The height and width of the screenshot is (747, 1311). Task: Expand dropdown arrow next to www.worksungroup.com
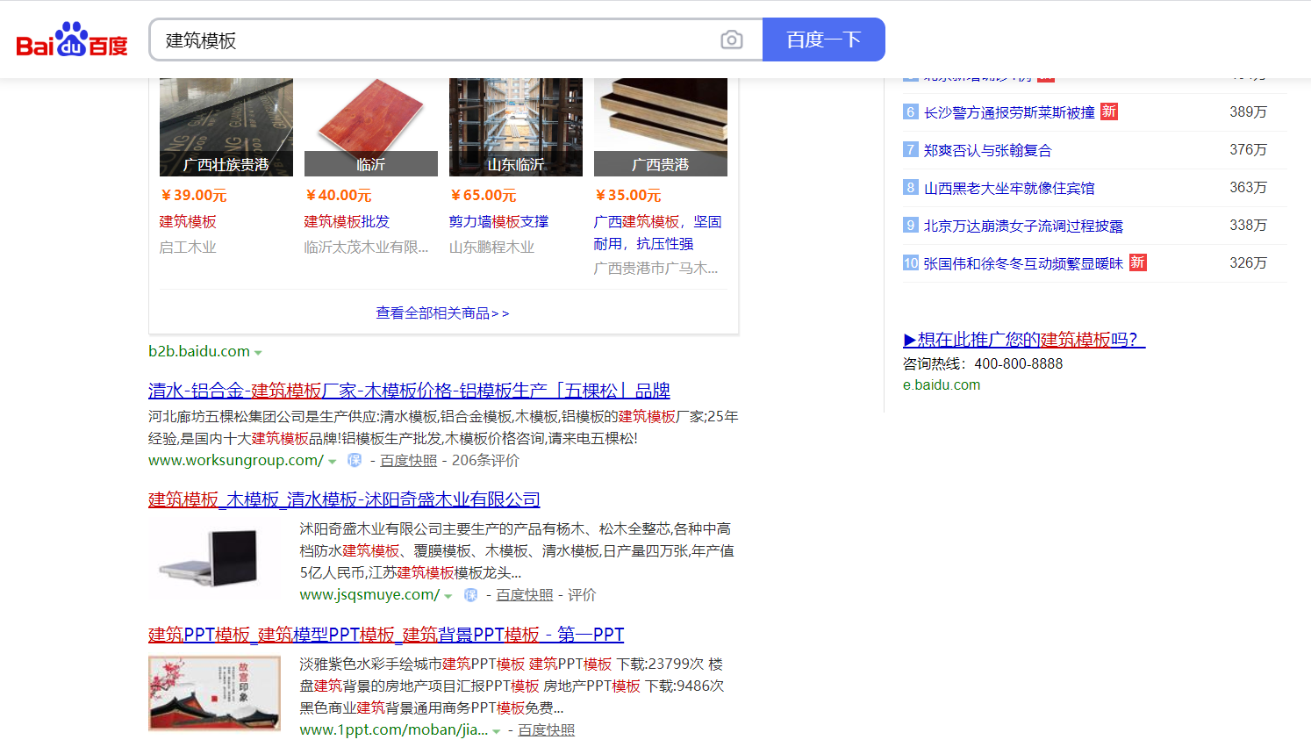[333, 462]
